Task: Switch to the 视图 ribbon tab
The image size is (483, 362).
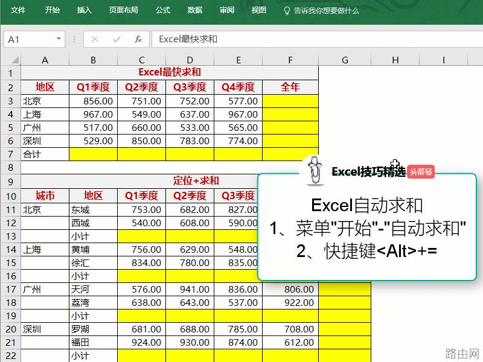Action: tap(259, 10)
